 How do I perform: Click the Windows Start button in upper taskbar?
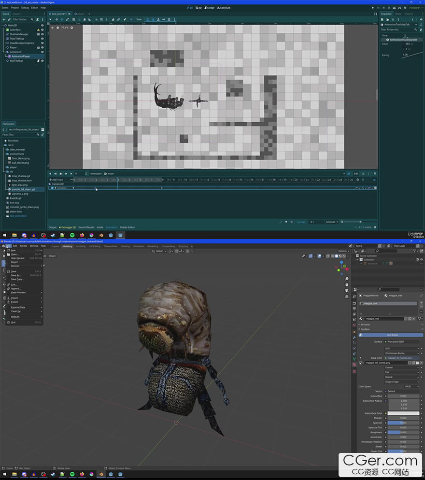[5, 235]
